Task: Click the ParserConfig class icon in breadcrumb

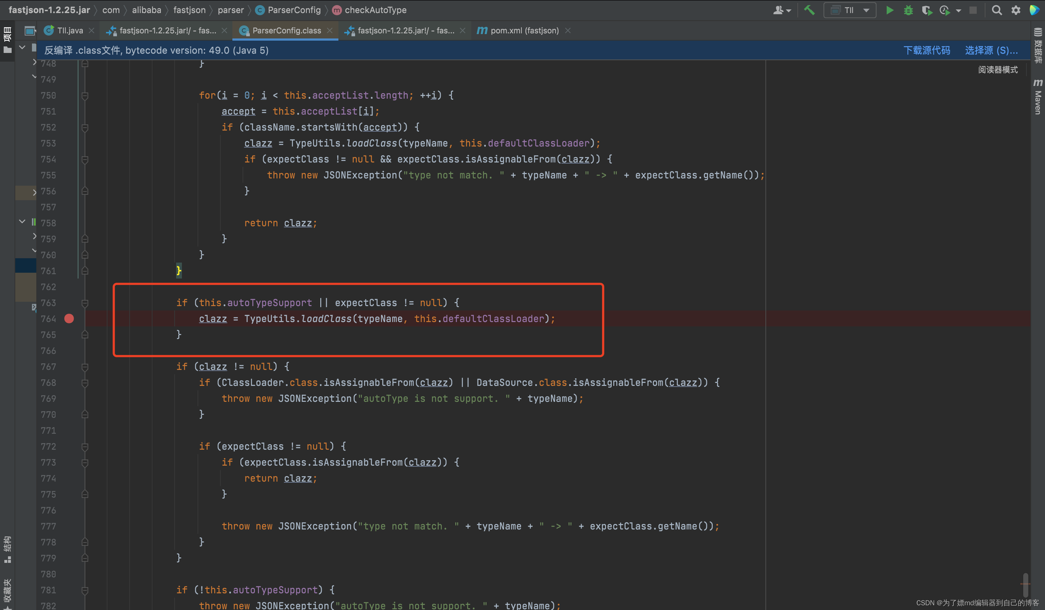Action: (260, 10)
